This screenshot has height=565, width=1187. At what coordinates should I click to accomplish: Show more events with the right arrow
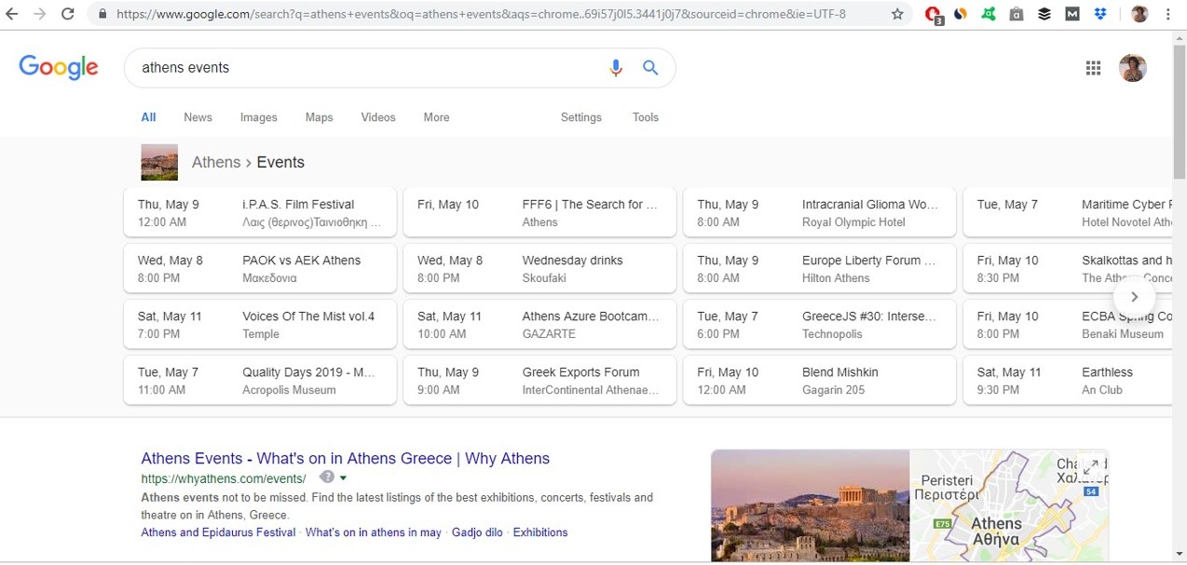coord(1134,297)
